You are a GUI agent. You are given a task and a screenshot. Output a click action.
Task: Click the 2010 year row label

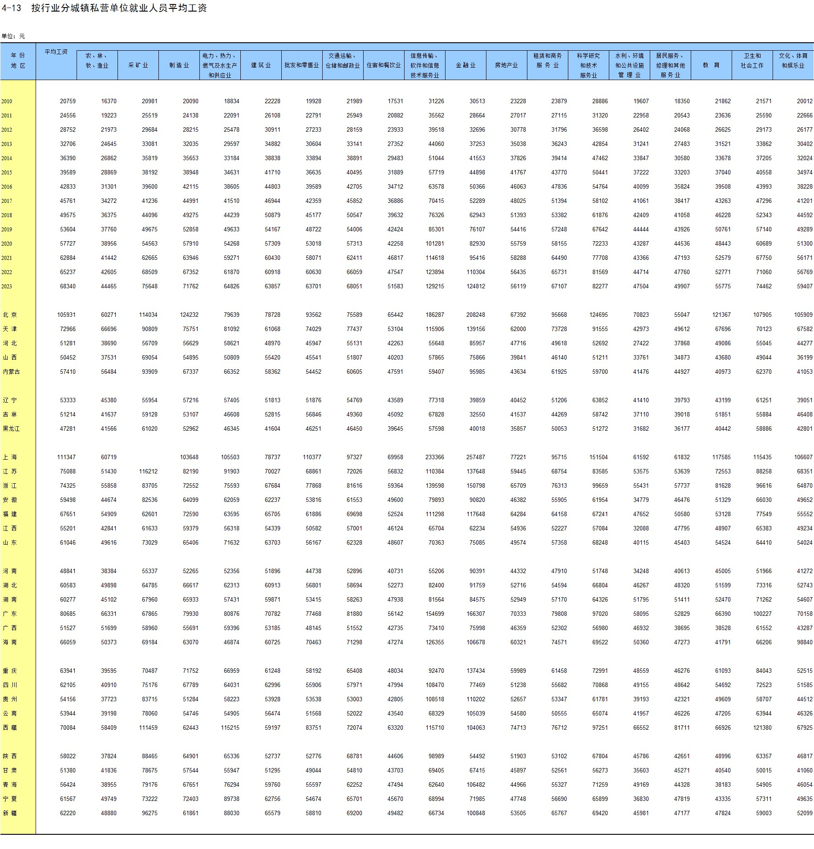(x=7, y=101)
